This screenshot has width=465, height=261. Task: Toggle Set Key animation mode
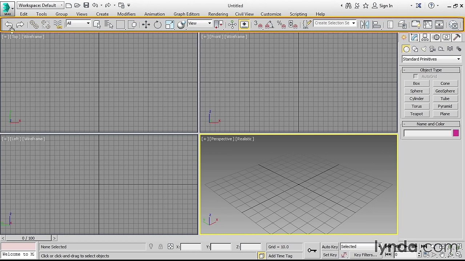(x=330, y=255)
